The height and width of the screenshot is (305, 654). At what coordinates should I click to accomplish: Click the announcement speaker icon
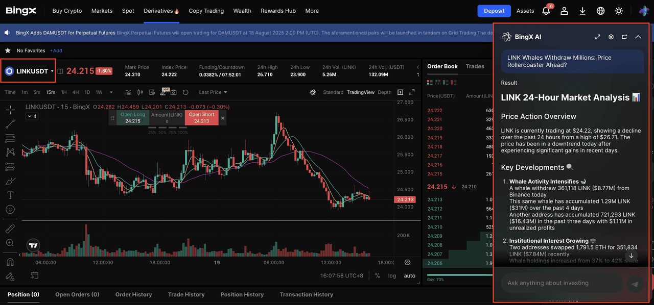(x=8, y=33)
